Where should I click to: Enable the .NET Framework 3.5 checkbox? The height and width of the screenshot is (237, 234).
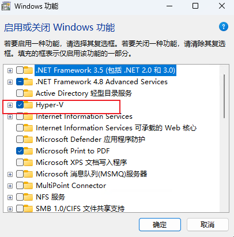20,70
